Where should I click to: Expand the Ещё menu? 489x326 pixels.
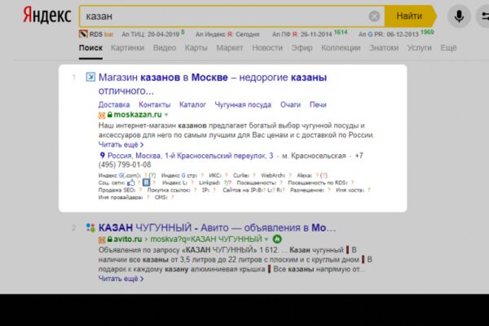click(x=448, y=48)
